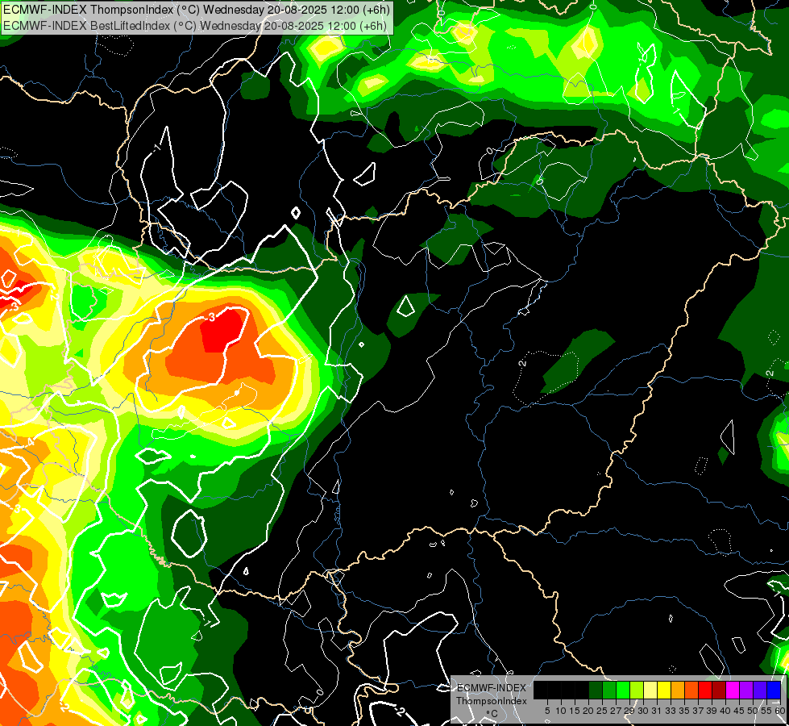789x726 pixels.
Task: Click legend tick value 10
Action: click(561, 711)
